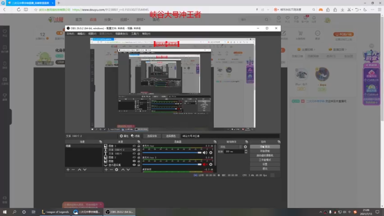This screenshot has width=384, height=216.
Task: Remove selected source with minus icon
Action: point(111,169)
